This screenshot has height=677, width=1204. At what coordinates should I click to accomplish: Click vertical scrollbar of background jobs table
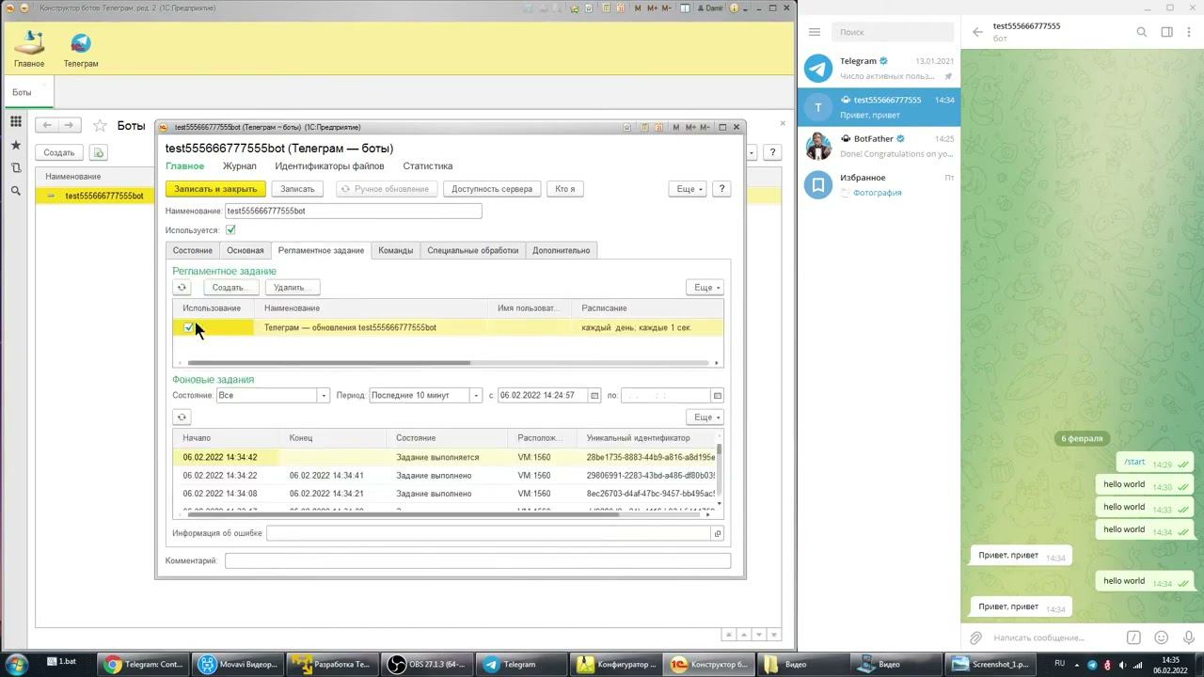721,451
